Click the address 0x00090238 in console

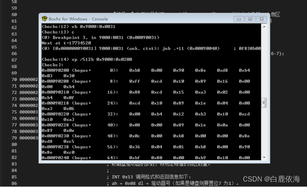point(55,147)
